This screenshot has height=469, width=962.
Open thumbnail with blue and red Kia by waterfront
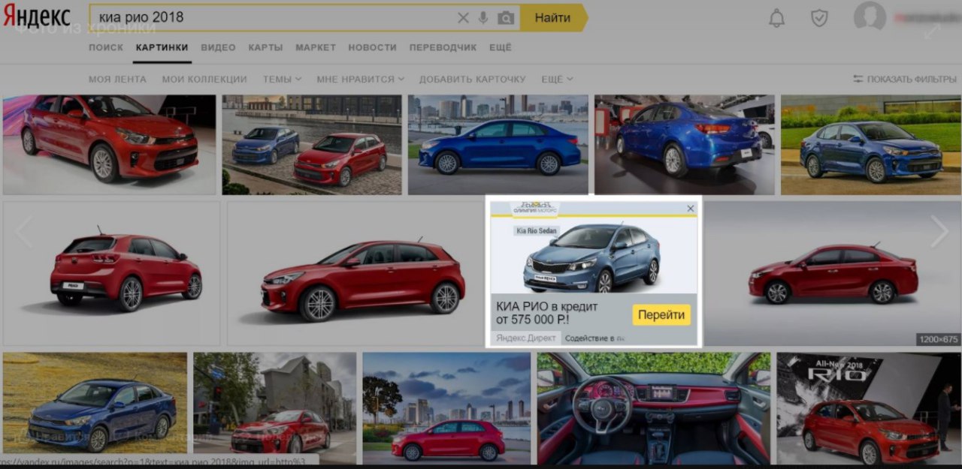point(312,145)
